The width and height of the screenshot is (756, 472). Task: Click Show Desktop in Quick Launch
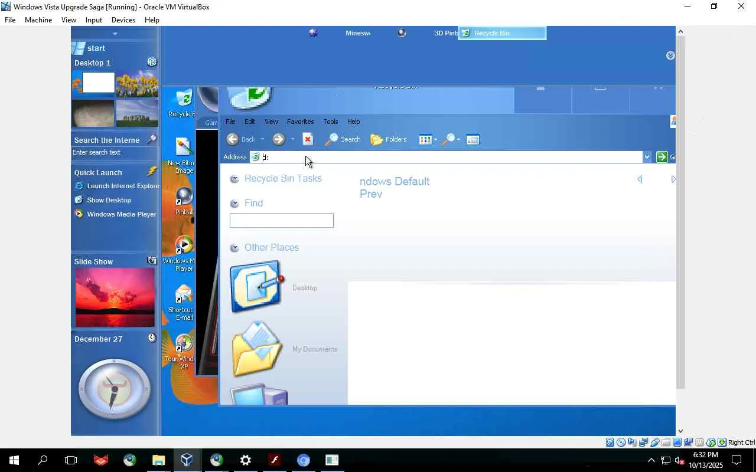pyautogui.click(x=103, y=200)
